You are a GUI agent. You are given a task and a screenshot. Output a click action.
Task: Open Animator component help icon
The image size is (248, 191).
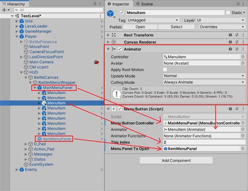(230, 49)
